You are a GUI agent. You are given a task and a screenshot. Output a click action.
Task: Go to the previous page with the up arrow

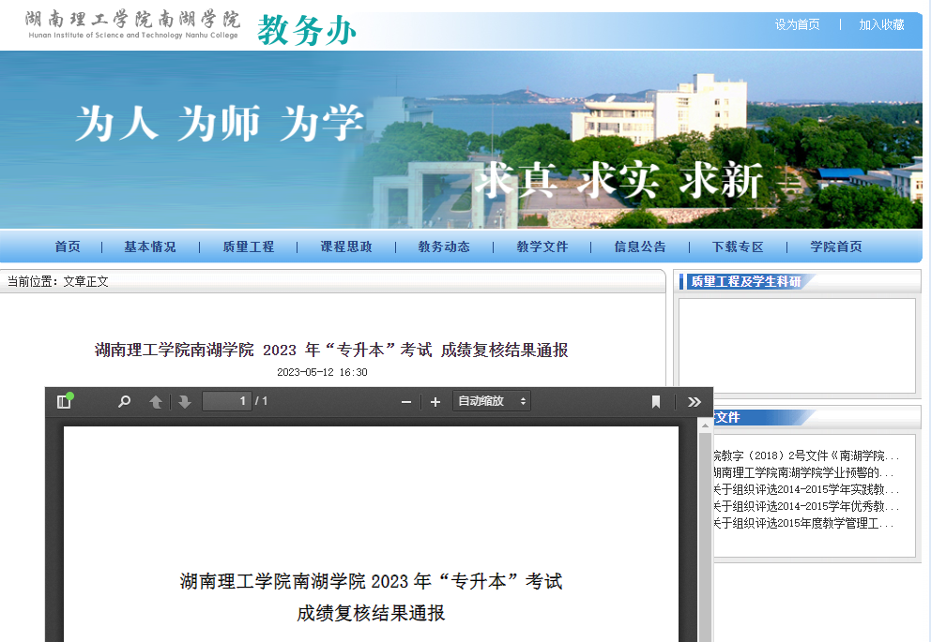point(155,401)
